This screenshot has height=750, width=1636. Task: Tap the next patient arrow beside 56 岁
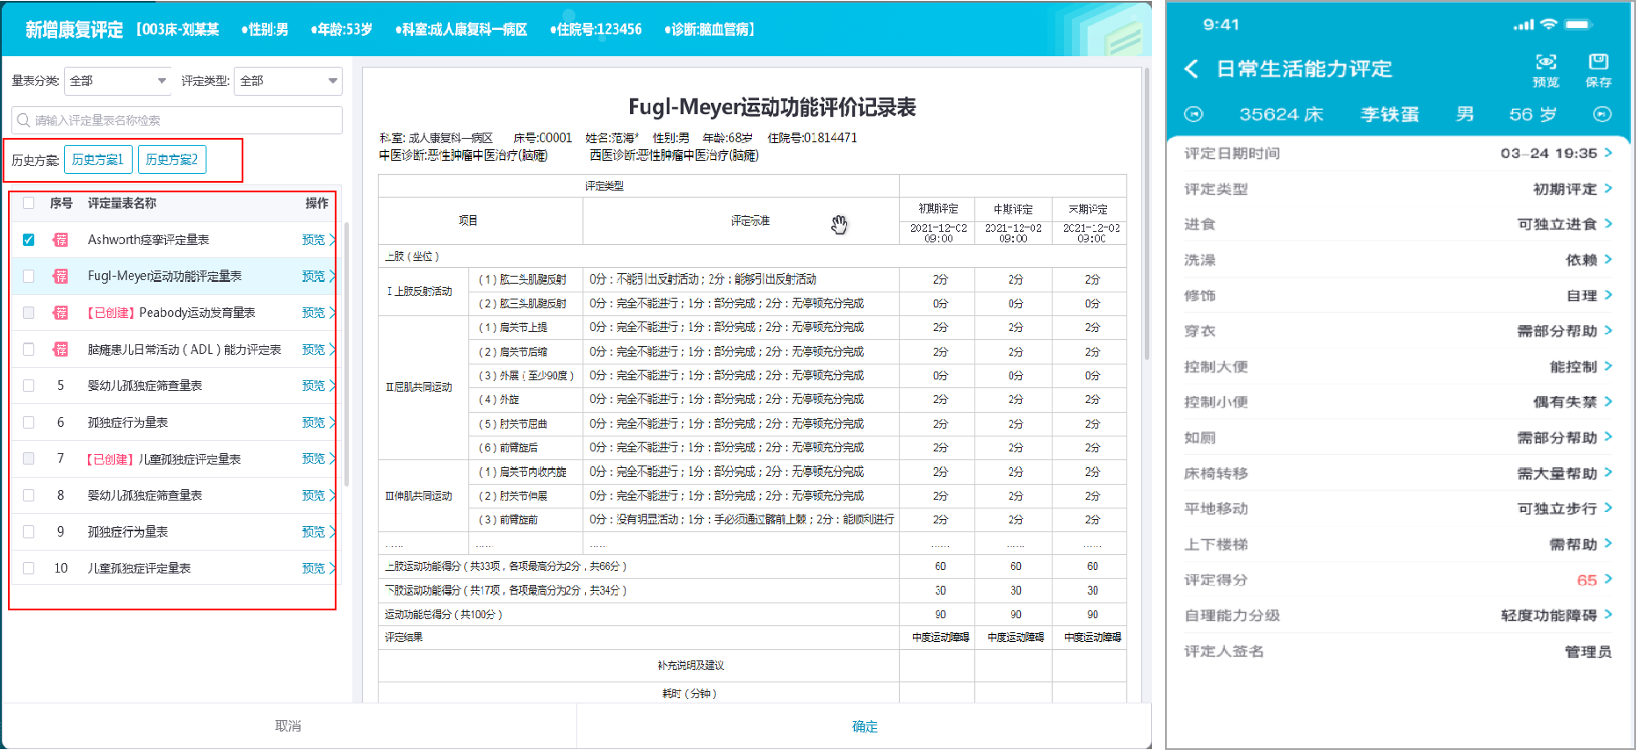tap(1603, 114)
